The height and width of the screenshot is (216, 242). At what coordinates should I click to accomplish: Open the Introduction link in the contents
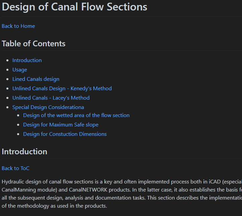tap(27, 60)
